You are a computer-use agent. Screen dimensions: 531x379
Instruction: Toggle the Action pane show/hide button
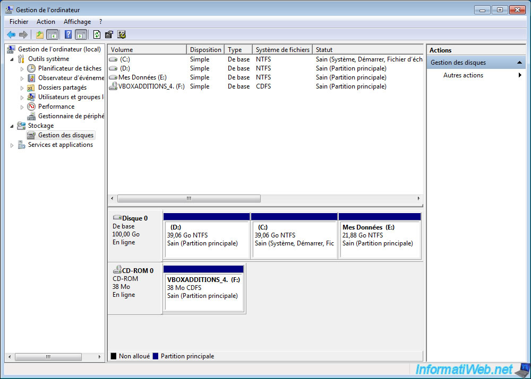click(81, 34)
